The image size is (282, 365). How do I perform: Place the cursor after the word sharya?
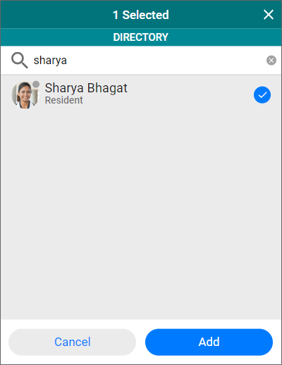pyautogui.click(x=68, y=61)
